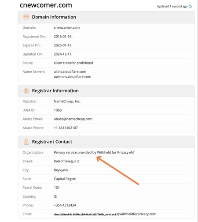
Task: Click country value IS
Action: tap(55, 196)
